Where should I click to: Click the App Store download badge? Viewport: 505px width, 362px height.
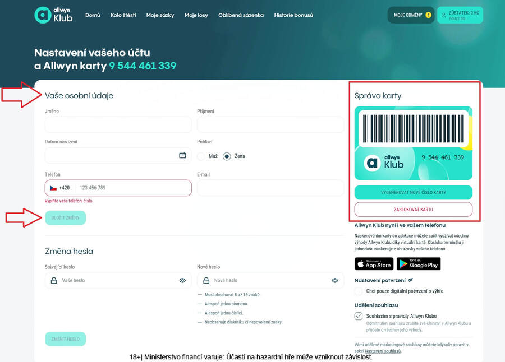point(374,263)
